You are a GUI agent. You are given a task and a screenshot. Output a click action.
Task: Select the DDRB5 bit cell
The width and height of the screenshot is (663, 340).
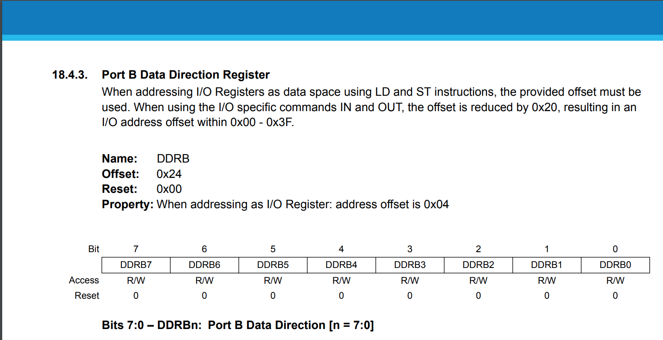tap(273, 265)
